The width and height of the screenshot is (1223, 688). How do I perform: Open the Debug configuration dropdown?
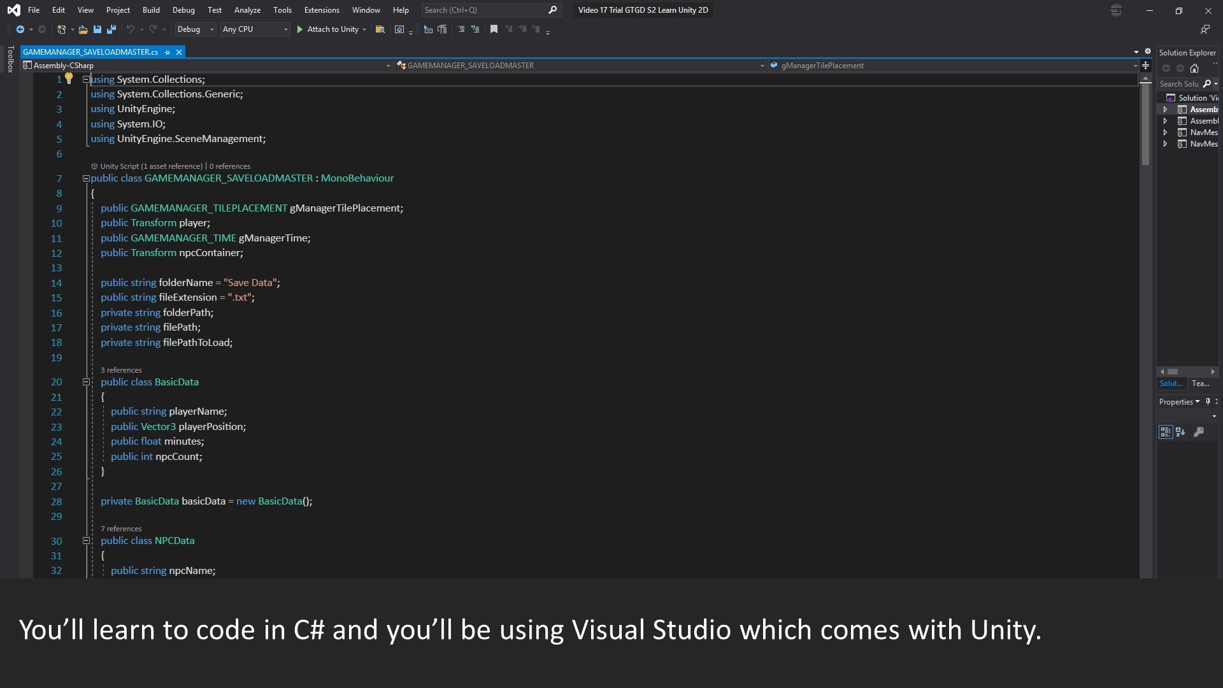click(195, 29)
